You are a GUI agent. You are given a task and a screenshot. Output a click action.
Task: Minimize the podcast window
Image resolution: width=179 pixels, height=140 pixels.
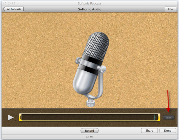pos(9,3)
